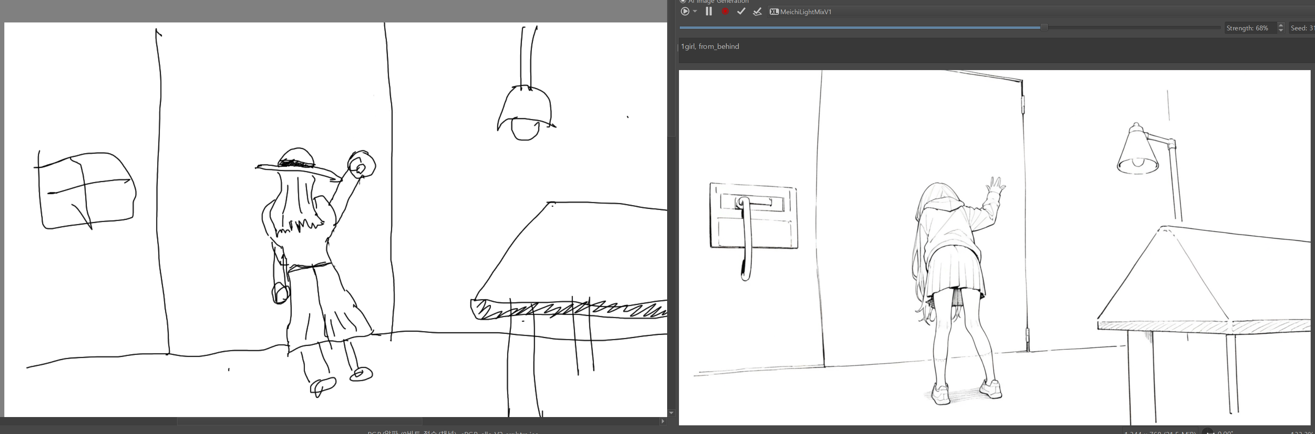Click the XL model icon
This screenshot has width=1315, height=434.
tap(774, 12)
